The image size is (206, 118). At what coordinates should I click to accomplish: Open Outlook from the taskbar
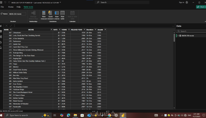(89, 115)
